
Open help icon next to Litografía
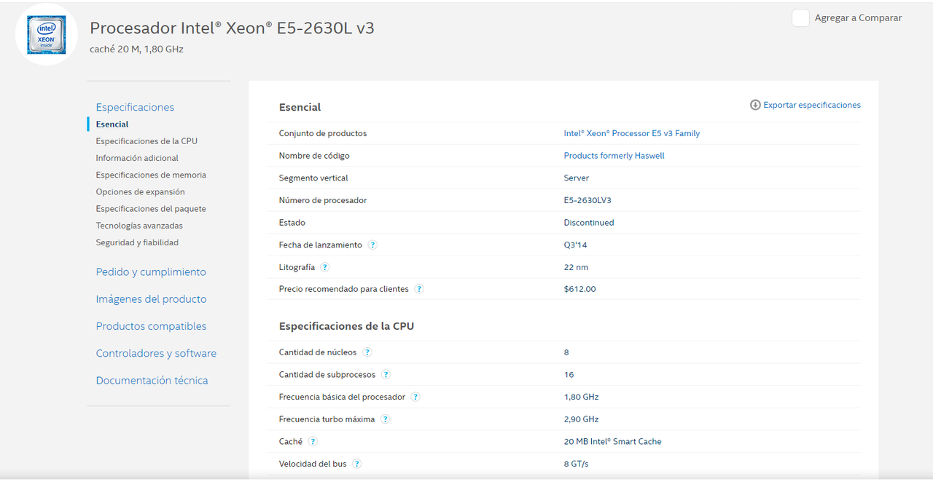tap(325, 267)
